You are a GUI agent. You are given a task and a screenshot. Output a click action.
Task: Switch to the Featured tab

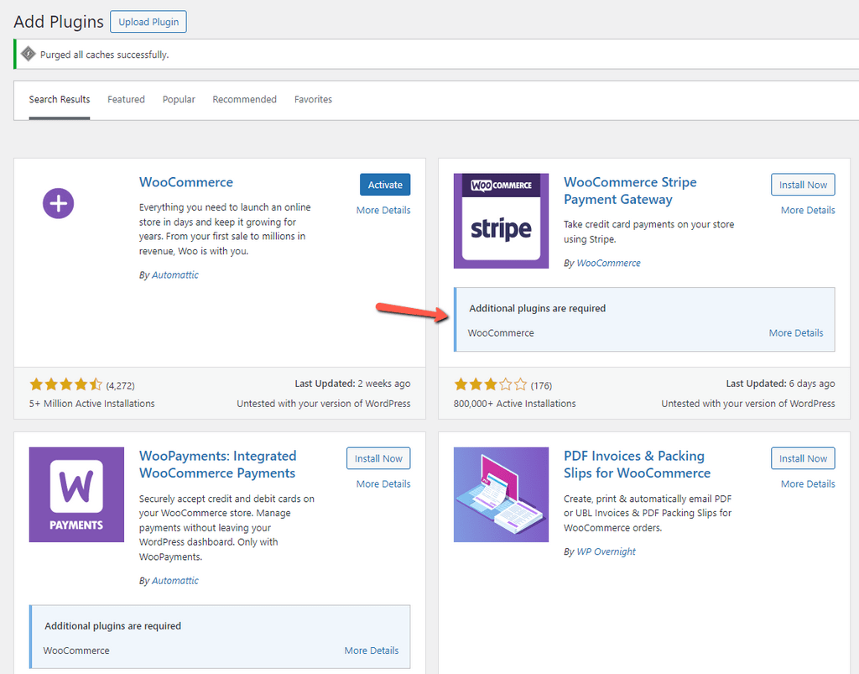(126, 99)
